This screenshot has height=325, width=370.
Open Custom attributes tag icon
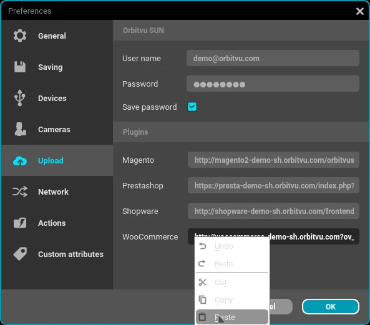pyautogui.click(x=20, y=254)
